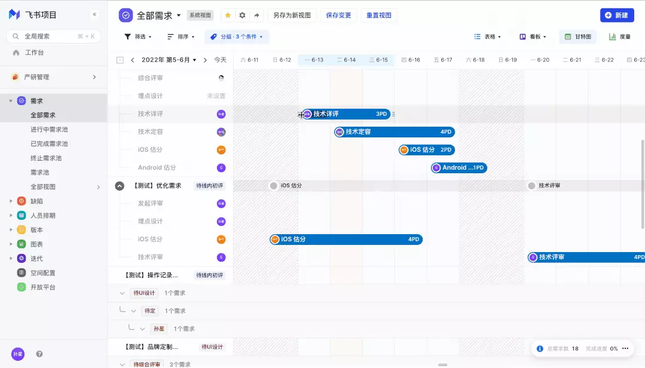Click the 全局搜索 search field
Screen dimensions: 645x368
click(x=54, y=36)
